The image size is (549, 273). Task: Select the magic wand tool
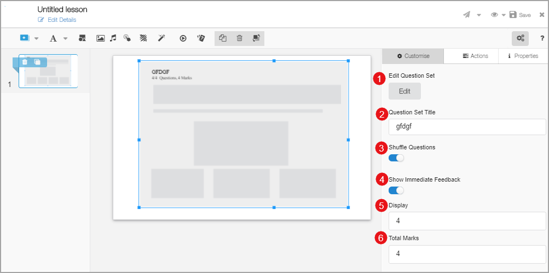click(x=161, y=38)
